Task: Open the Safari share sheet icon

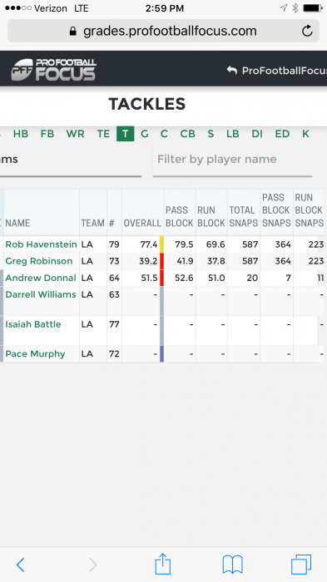Action: pos(162,564)
